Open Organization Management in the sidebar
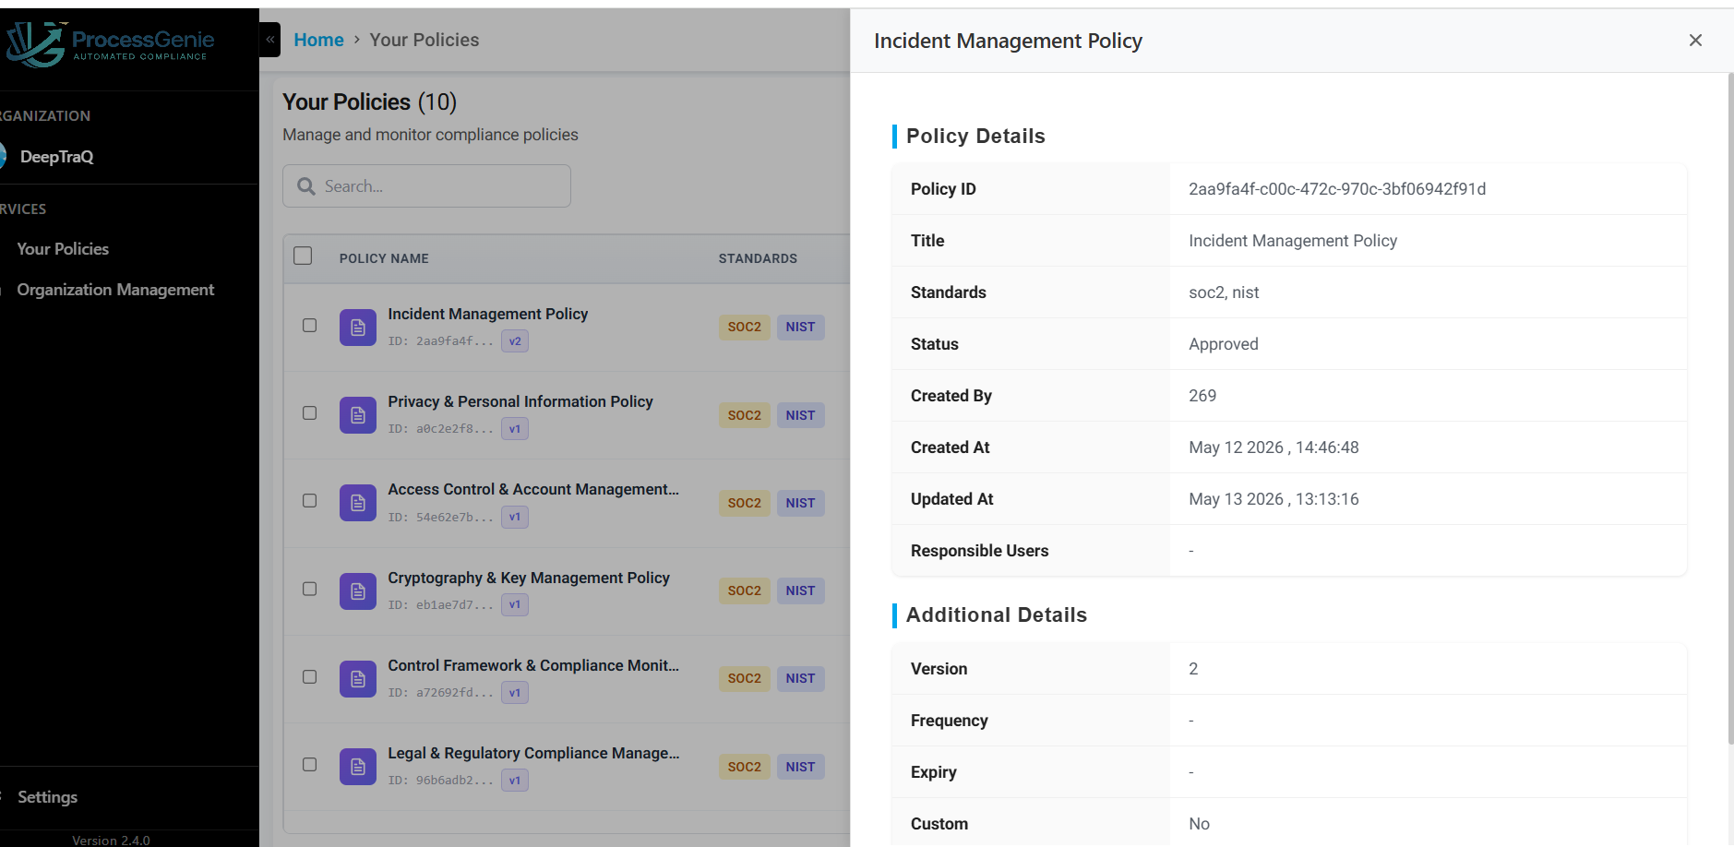The image size is (1734, 847). click(x=115, y=290)
